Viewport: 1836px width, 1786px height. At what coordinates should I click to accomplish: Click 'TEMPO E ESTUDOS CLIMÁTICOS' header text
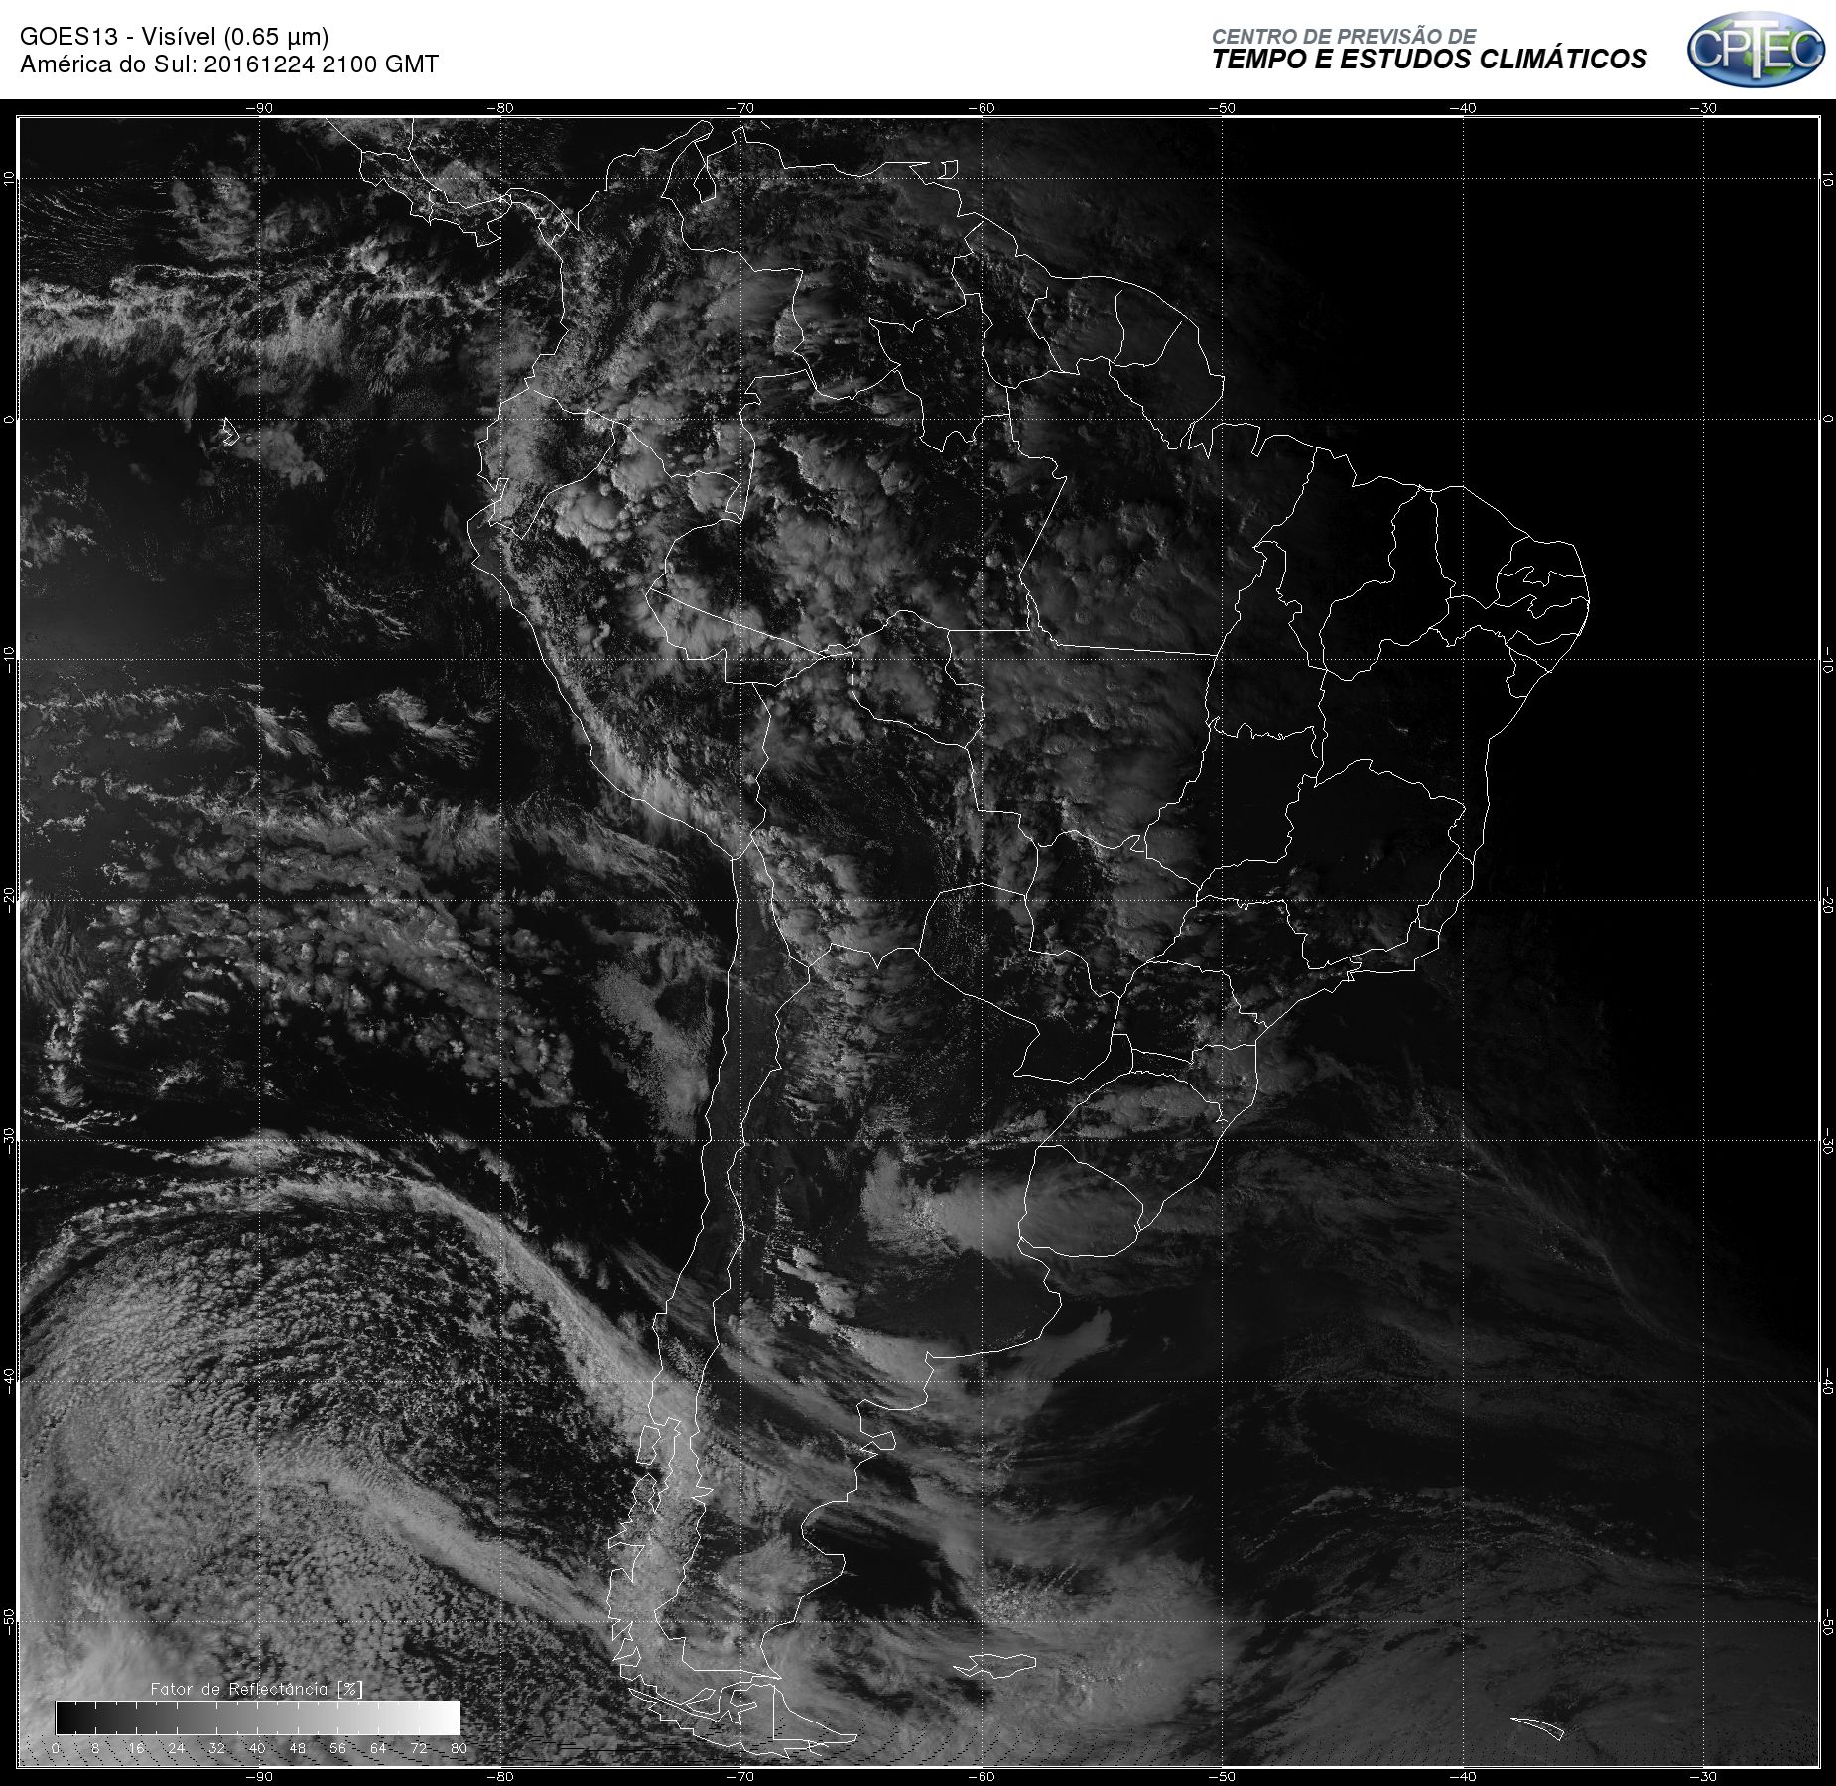pyautogui.click(x=1429, y=60)
